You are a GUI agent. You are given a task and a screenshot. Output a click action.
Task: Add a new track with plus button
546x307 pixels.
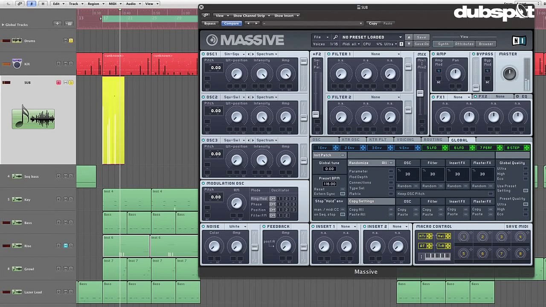(x=58, y=23)
